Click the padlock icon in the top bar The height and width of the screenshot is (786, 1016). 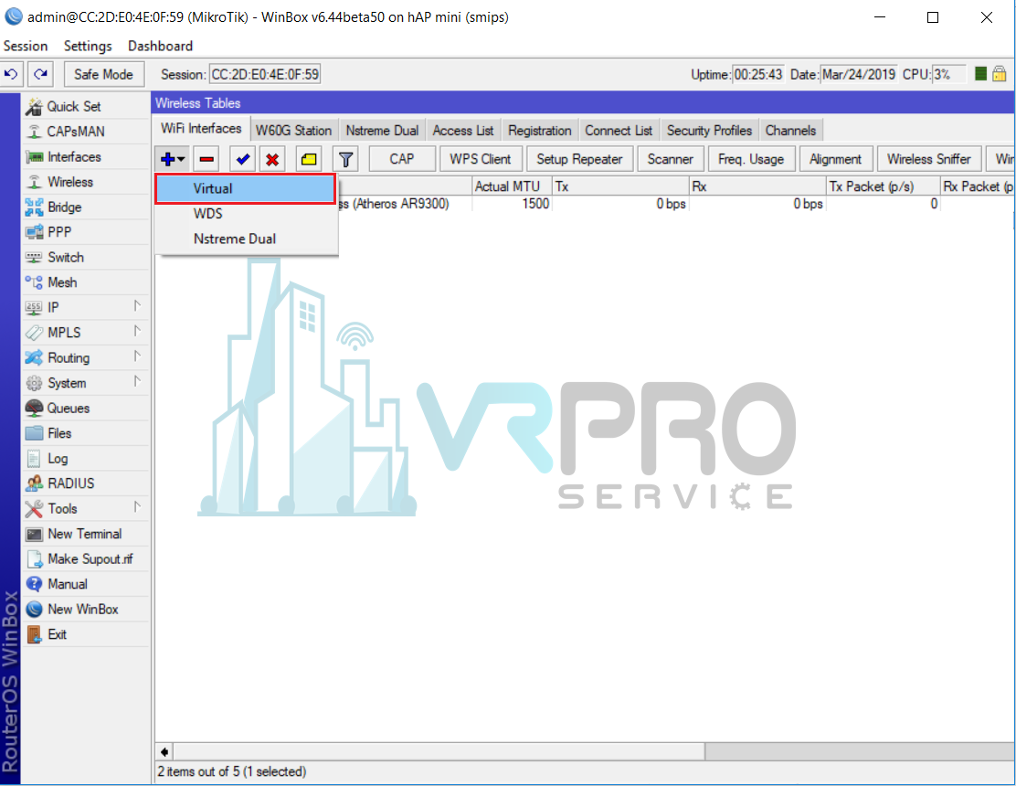pos(1000,74)
